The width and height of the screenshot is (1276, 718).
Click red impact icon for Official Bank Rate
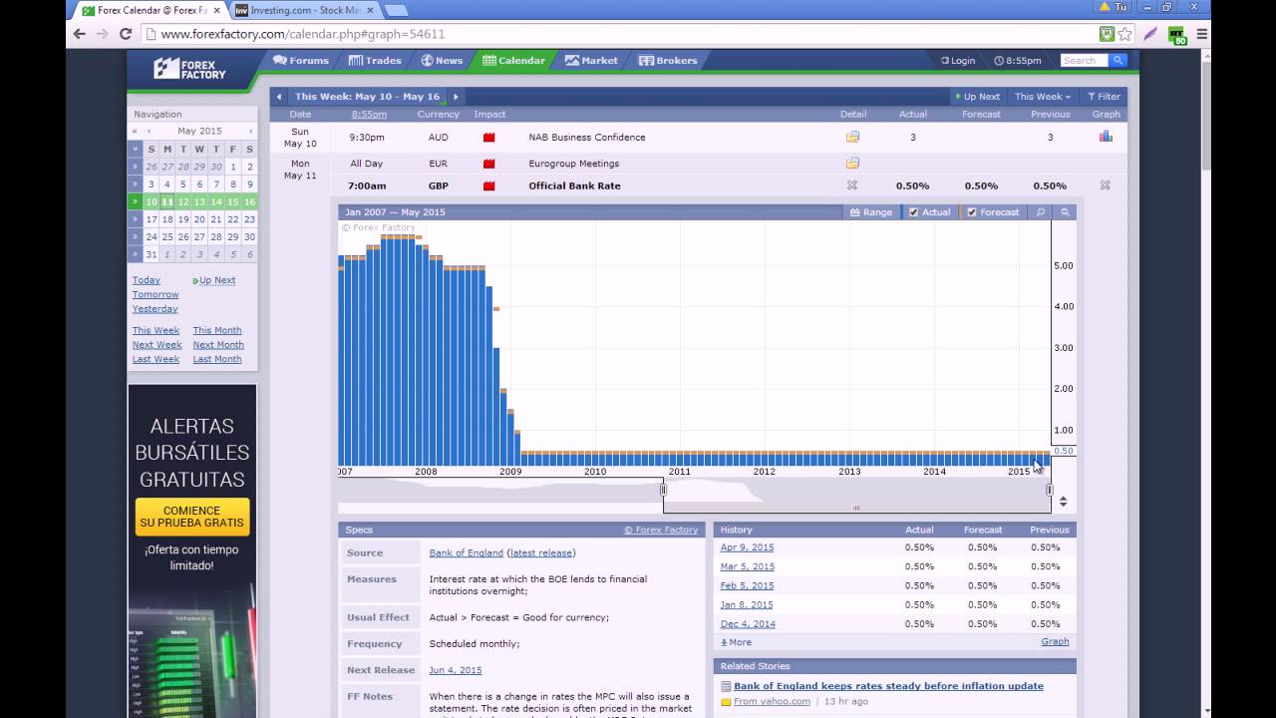489,185
